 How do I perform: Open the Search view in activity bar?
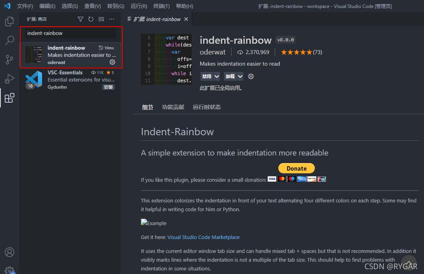[x=10, y=40]
